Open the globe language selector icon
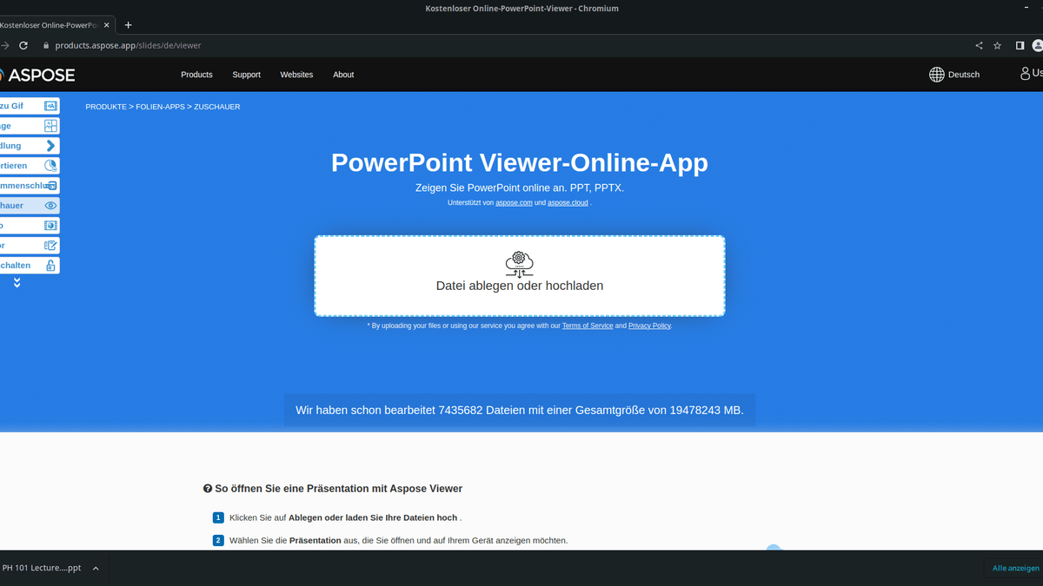The width and height of the screenshot is (1043, 586). coord(936,74)
